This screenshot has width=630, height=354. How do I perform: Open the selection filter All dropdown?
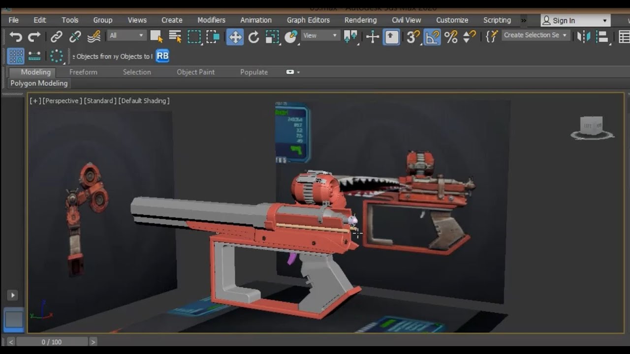click(127, 35)
